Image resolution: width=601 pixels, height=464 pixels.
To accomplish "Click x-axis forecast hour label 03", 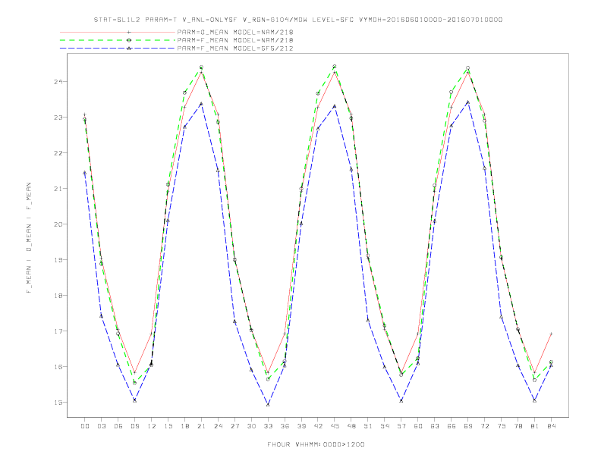I will click(x=101, y=426).
